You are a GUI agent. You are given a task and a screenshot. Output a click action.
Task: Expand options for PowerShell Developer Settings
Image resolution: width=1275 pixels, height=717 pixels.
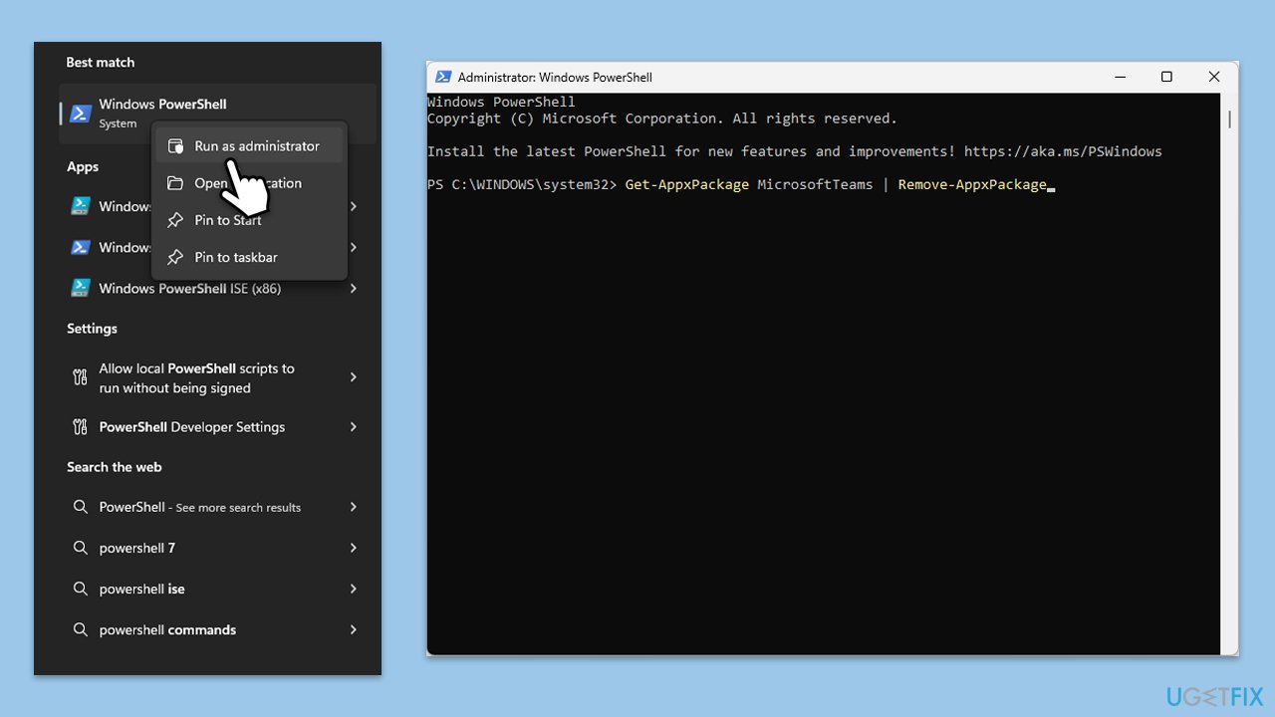point(353,426)
